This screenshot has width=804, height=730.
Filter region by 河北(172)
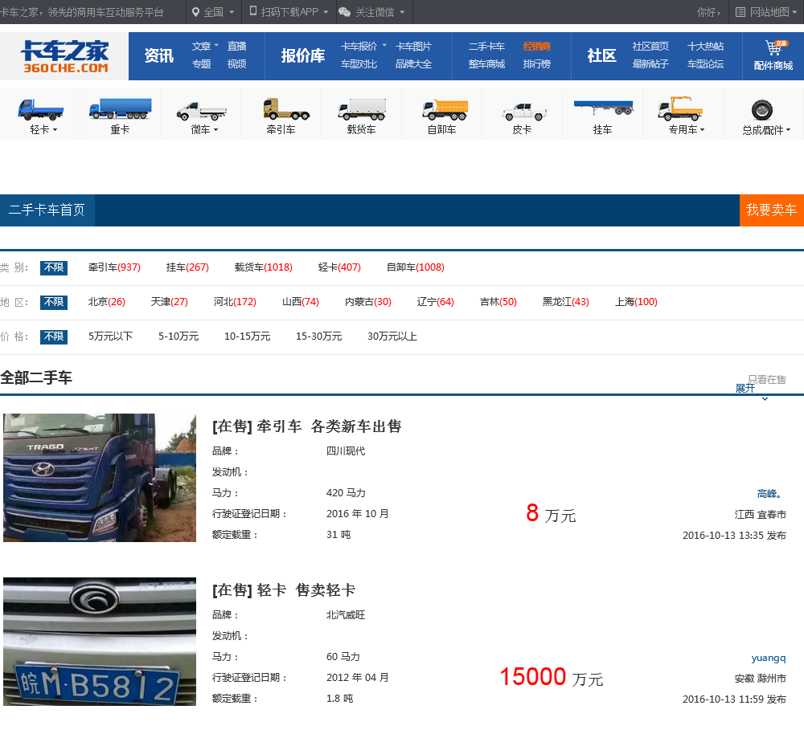point(235,302)
